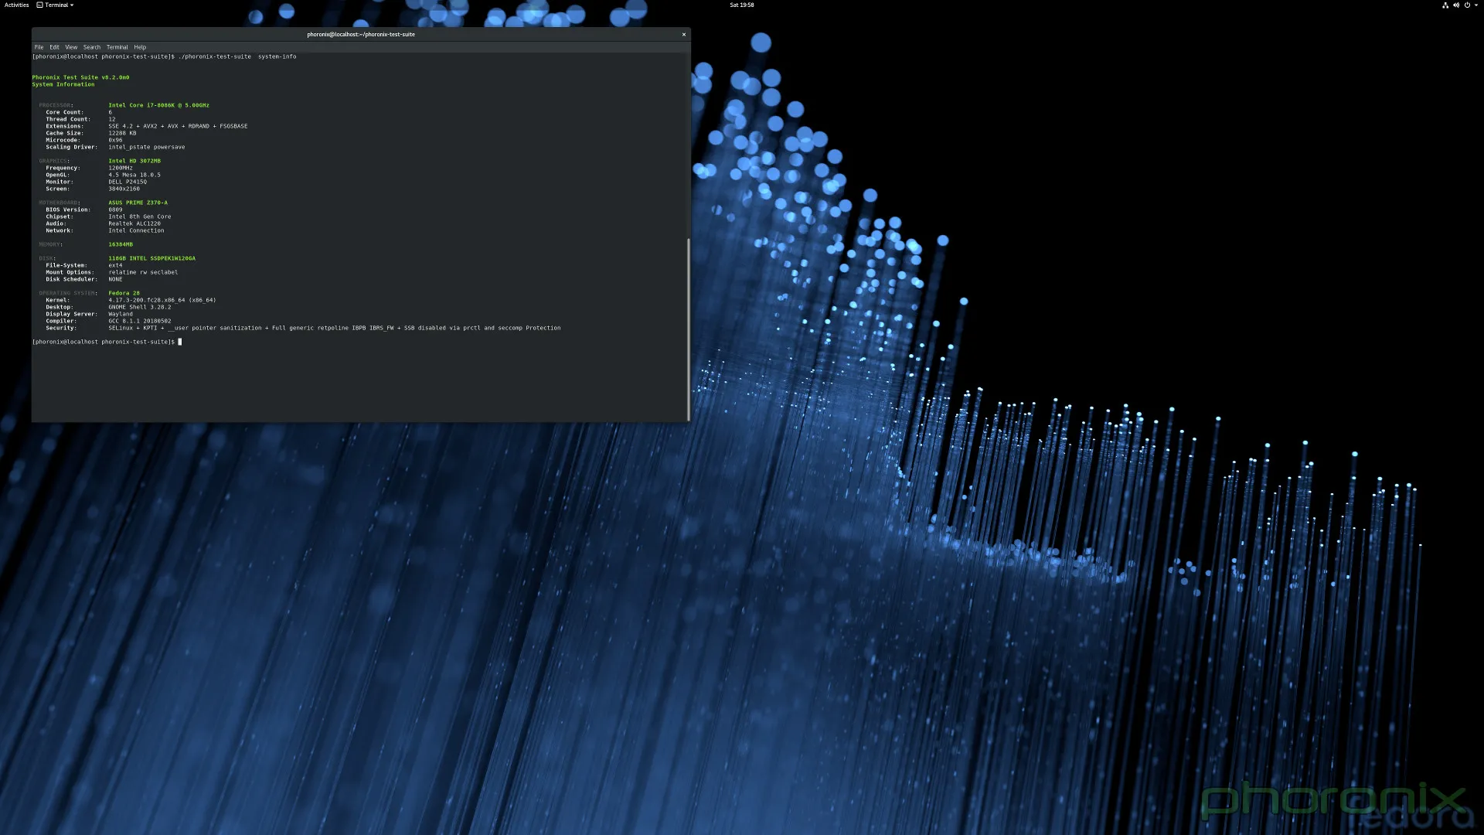Viewport: 1484px width, 835px height.
Task: Click the Phoronix Test Suite v8.2.0m0 heading
Action: pyautogui.click(x=80, y=77)
